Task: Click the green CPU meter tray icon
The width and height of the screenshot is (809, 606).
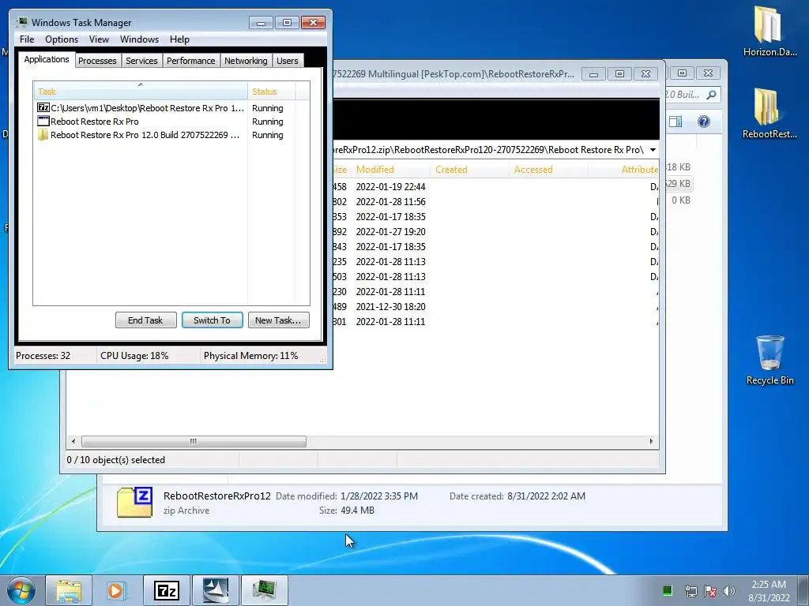Action: 667,590
